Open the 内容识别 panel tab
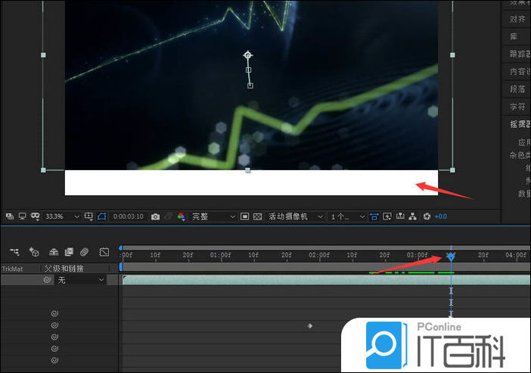Screen dimensions: 531x373 [520, 71]
